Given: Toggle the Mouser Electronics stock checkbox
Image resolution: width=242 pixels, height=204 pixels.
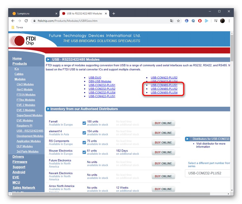Looking at the screenshot, I should pos(84,152).
